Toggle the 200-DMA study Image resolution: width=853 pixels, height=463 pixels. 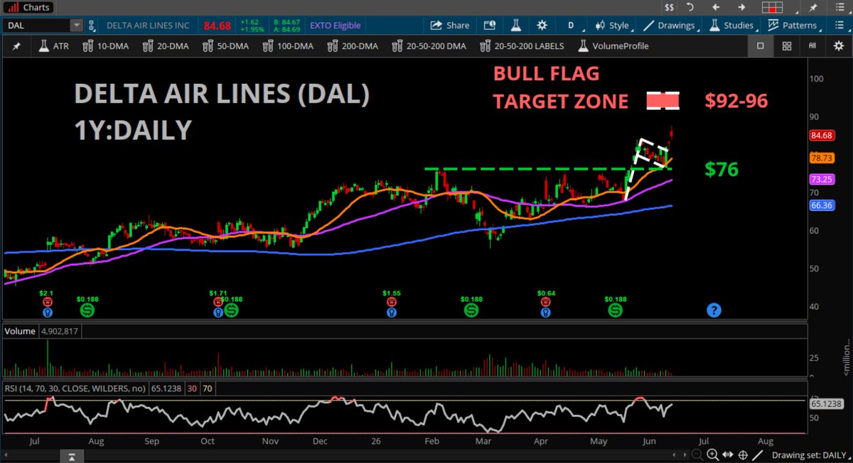point(353,46)
